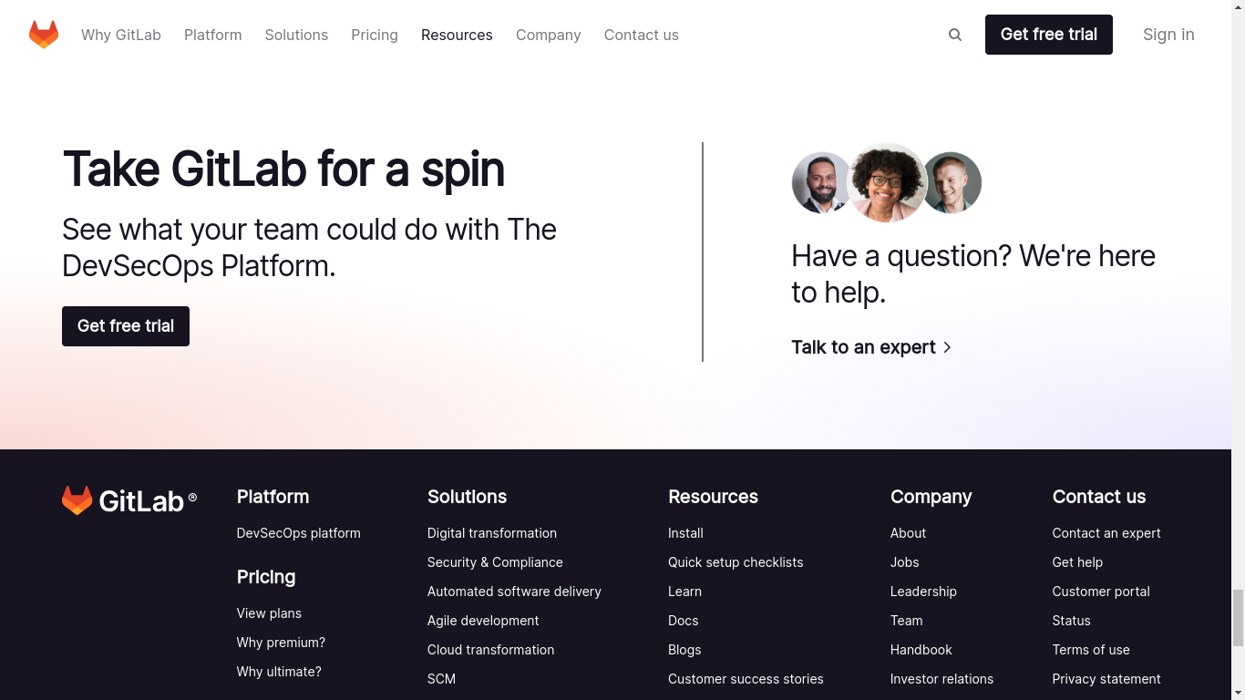Open the View plans footer link

coord(269,613)
